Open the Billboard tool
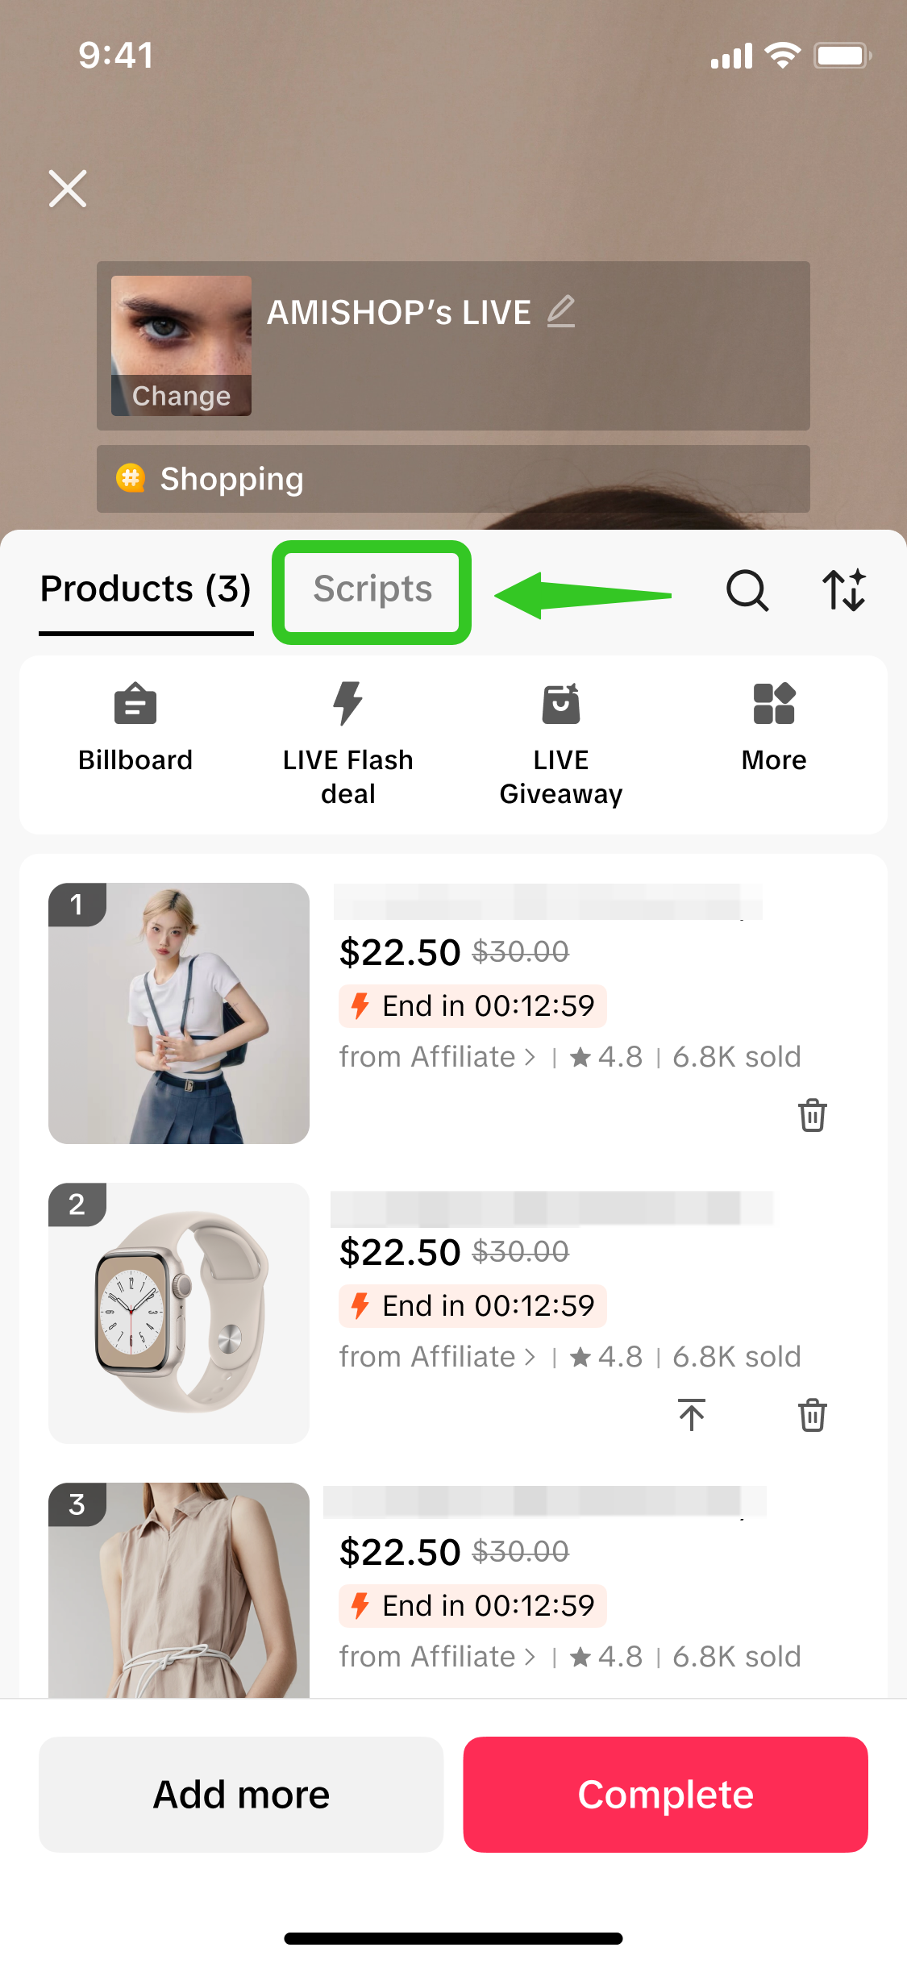Image resolution: width=907 pixels, height=1964 pixels. click(x=135, y=726)
